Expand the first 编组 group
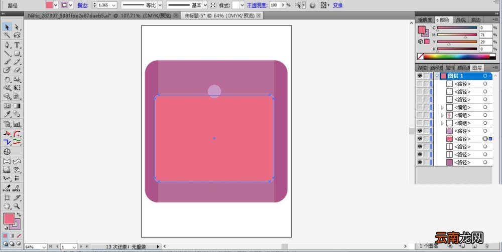Image resolution: width=502 pixels, height=252 pixels. [x=442, y=108]
